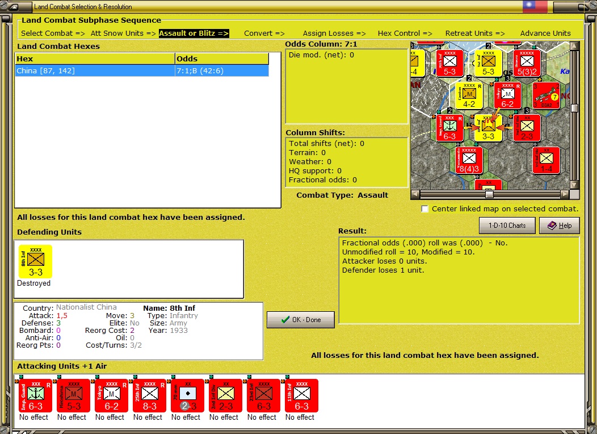The height and width of the screenshot is (434, 597).
Task: Open the 1-D-10 Charts
Action: point(507,226)
